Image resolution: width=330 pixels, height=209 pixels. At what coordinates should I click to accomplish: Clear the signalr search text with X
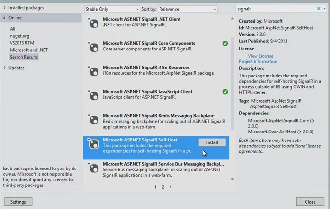coord(319,9)
